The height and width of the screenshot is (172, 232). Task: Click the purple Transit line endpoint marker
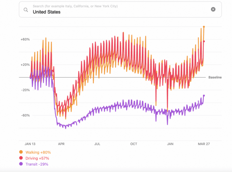pos(204,95)
